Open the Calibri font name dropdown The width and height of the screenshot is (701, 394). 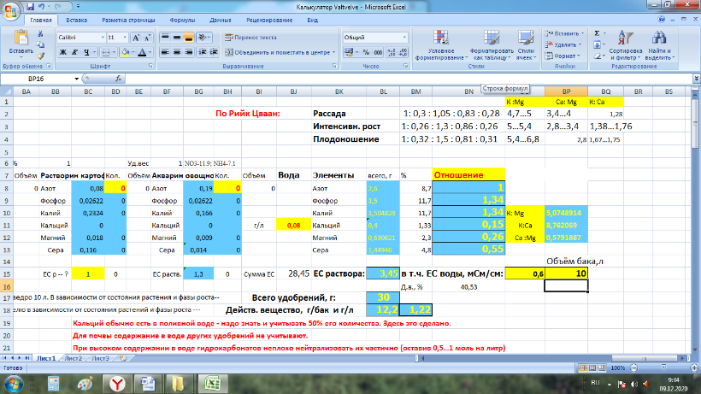pyautogui.click(x=103, y=38)
